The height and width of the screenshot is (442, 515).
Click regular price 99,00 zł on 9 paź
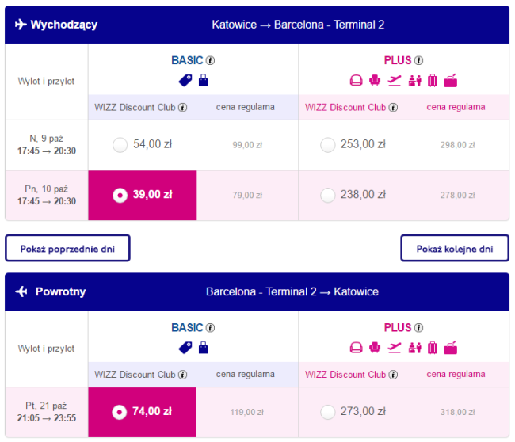(247, 145)
